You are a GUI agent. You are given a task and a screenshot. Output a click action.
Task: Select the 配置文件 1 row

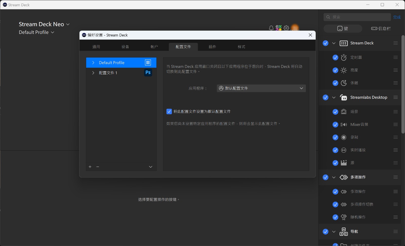[121, 73]
